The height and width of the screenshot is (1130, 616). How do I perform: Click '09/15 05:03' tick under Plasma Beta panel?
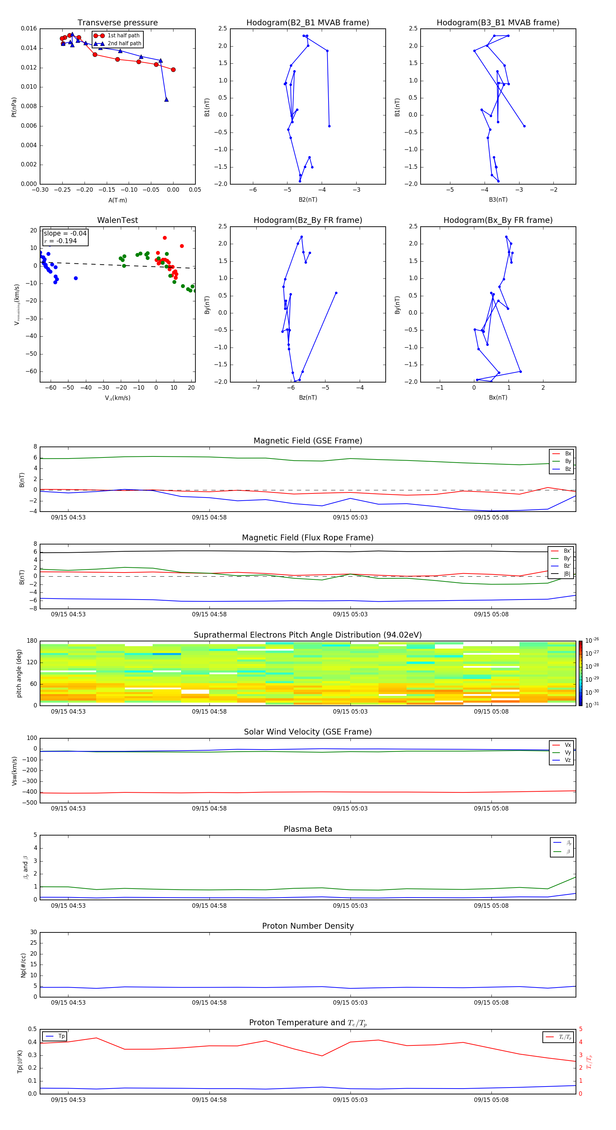point(350,906)
